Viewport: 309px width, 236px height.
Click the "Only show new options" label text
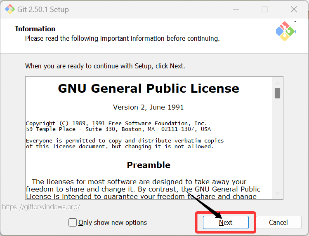point(113,222)
